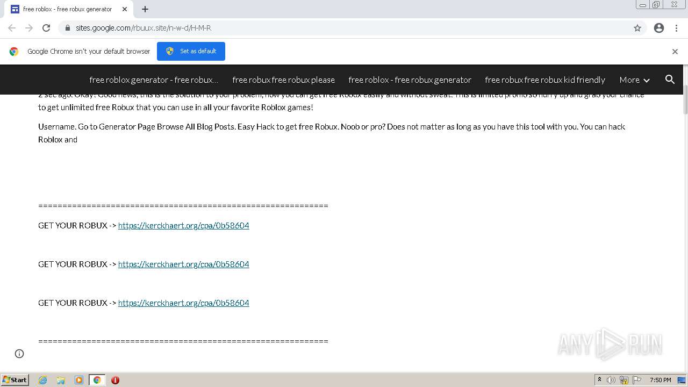Screen dimensions: 688x387
Task: View site information lock icon
Action: pos(68,28)
